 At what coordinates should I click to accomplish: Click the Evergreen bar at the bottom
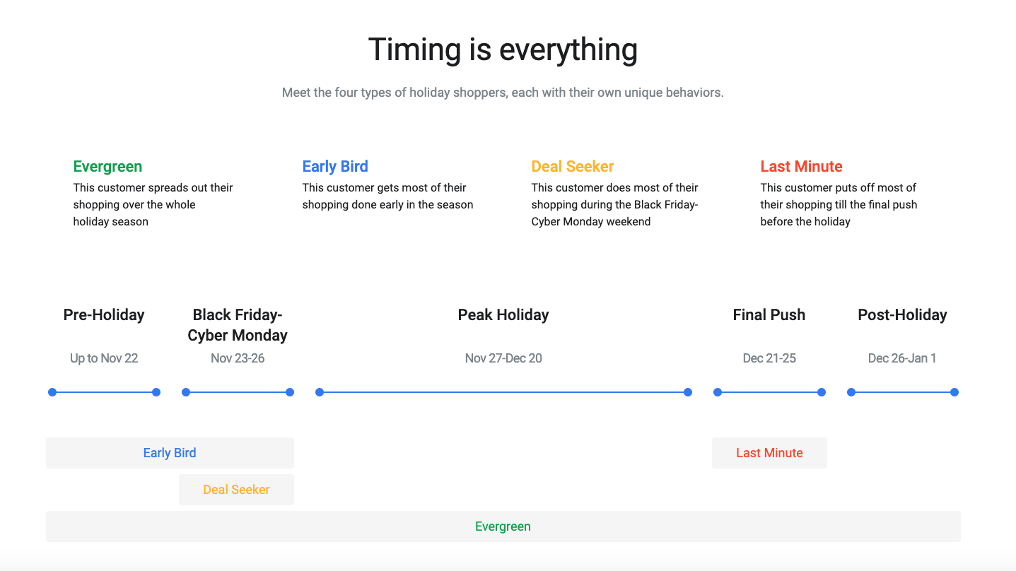tap(503, 526)
